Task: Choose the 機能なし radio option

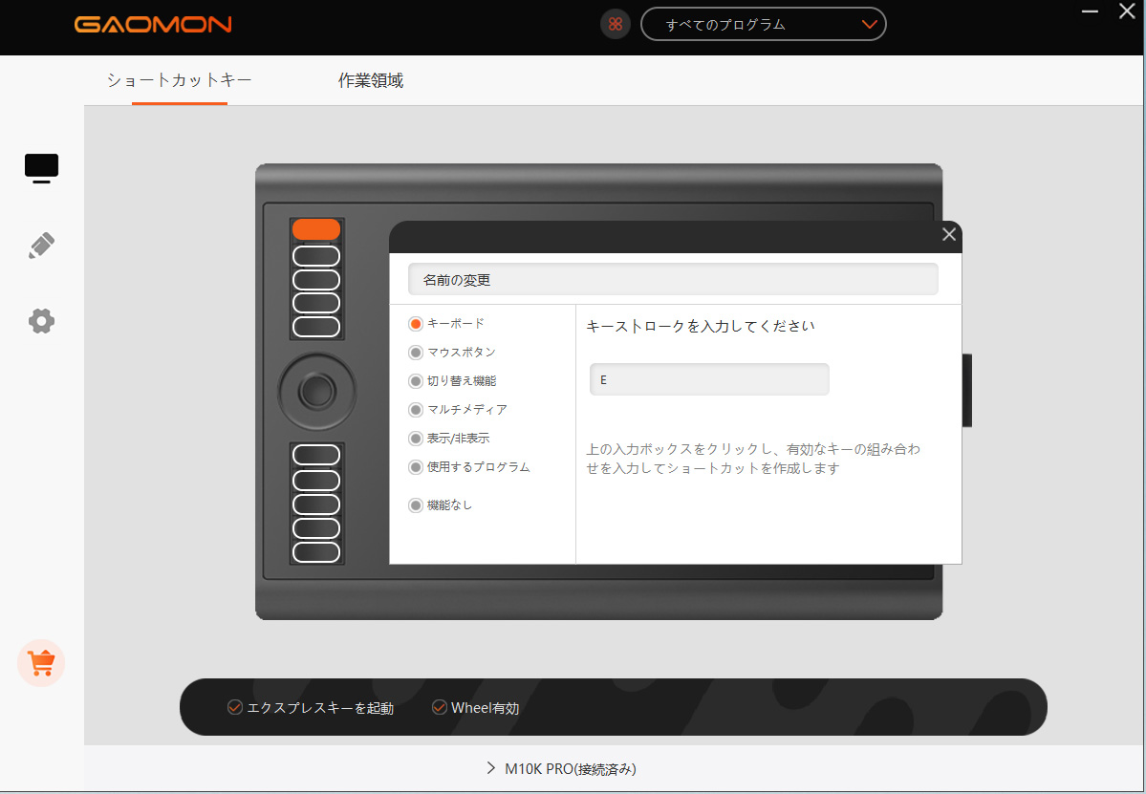Action: click(416, 504)
